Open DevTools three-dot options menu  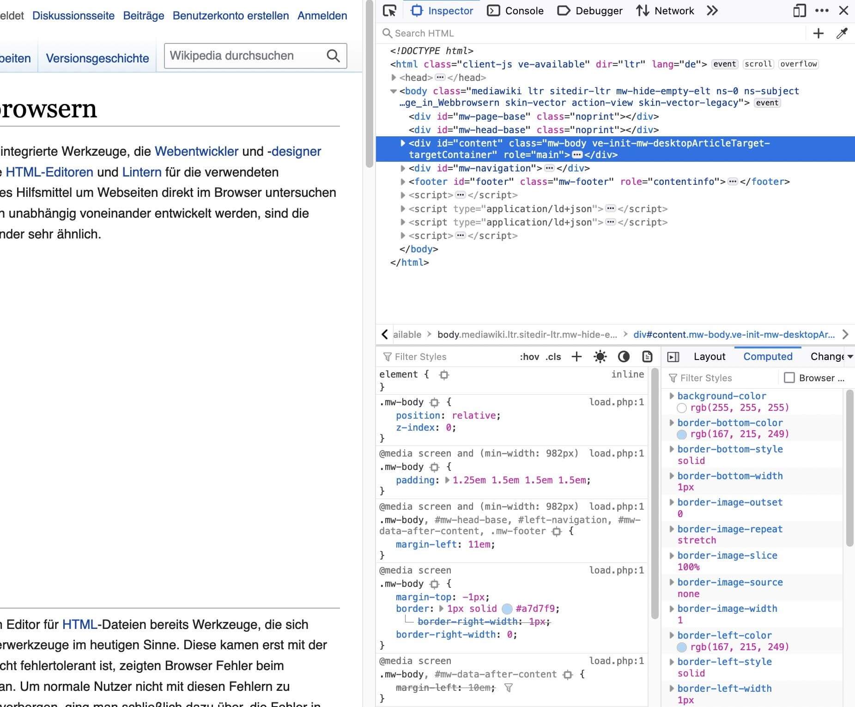click(x=822, y=11)
